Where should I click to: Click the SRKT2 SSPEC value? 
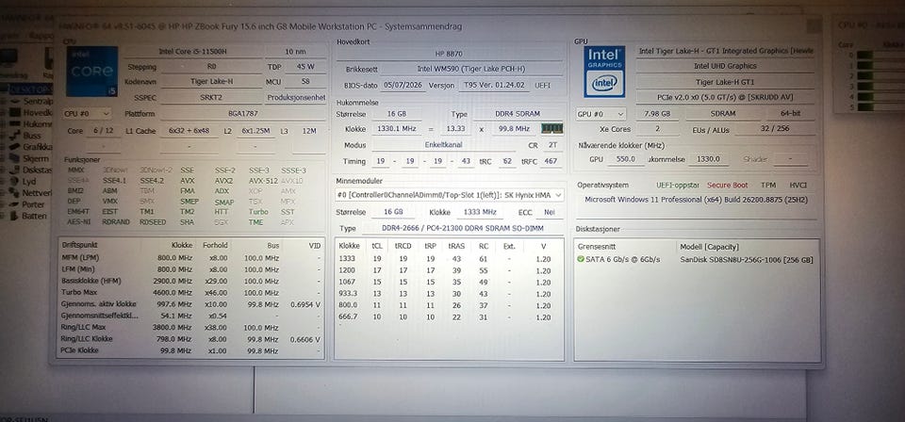pyautogui.click(x=210, y=97)
